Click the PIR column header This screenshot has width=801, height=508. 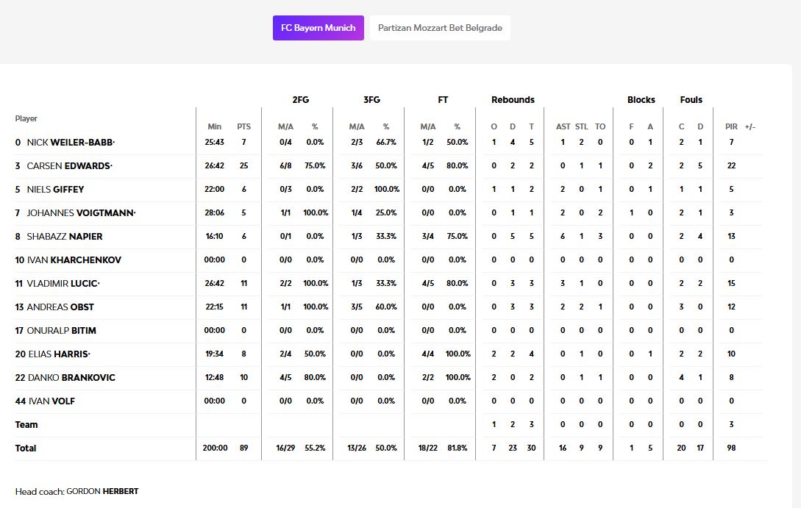pos(731,127)
